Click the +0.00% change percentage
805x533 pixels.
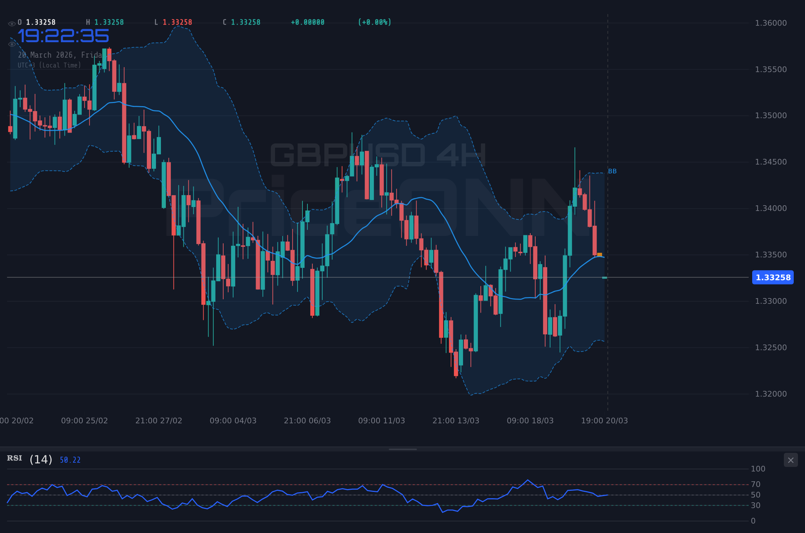click(374, 22)
